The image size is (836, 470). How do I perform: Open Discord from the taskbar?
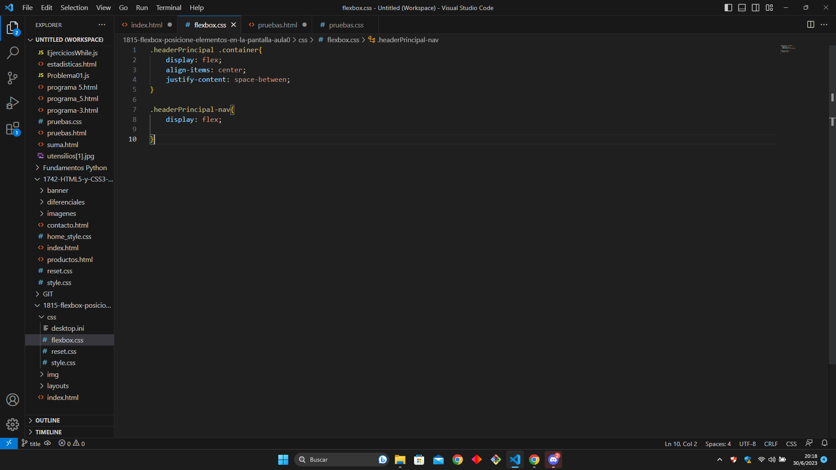point(553,460)
